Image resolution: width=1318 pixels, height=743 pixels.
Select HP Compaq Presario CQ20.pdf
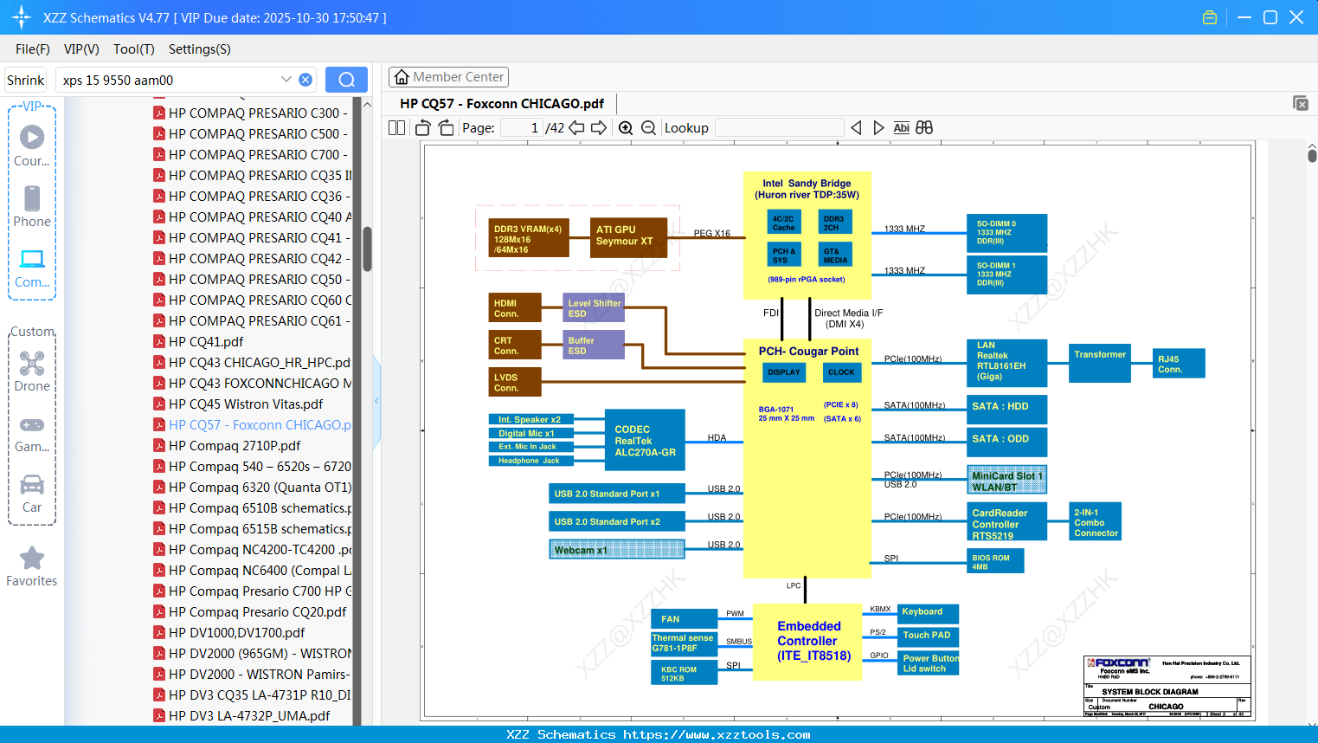249,612
